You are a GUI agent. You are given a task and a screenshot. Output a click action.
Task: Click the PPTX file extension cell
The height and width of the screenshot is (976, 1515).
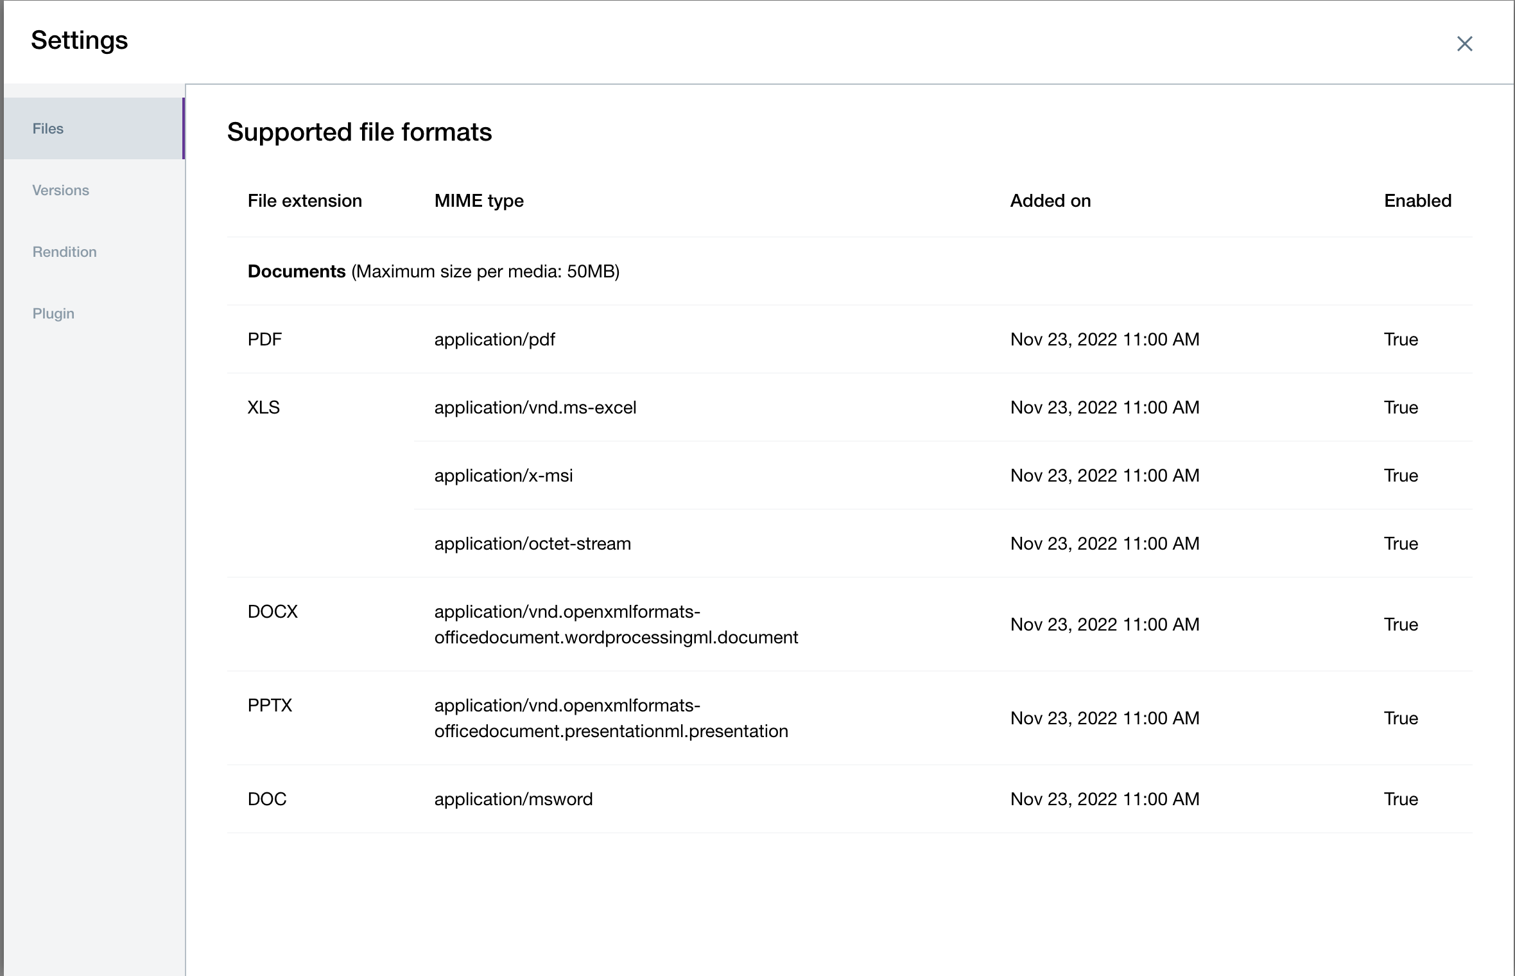point(270,705)
